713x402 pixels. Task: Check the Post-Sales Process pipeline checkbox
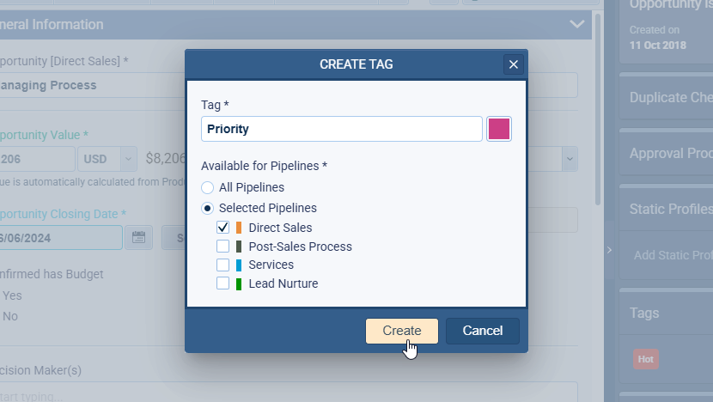[223, 247]
